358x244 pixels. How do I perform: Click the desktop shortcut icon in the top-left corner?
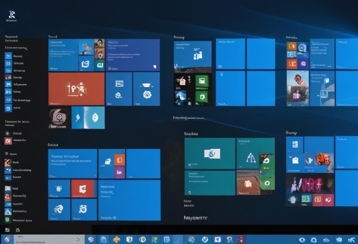pyautogui.click(x=11, y=16)
